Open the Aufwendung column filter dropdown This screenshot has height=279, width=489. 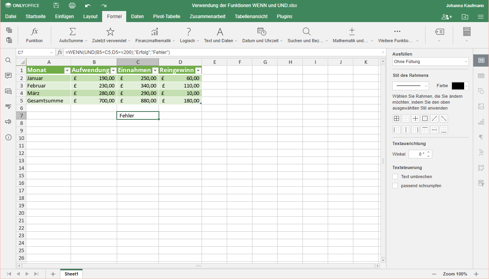[x=114, y=70]
